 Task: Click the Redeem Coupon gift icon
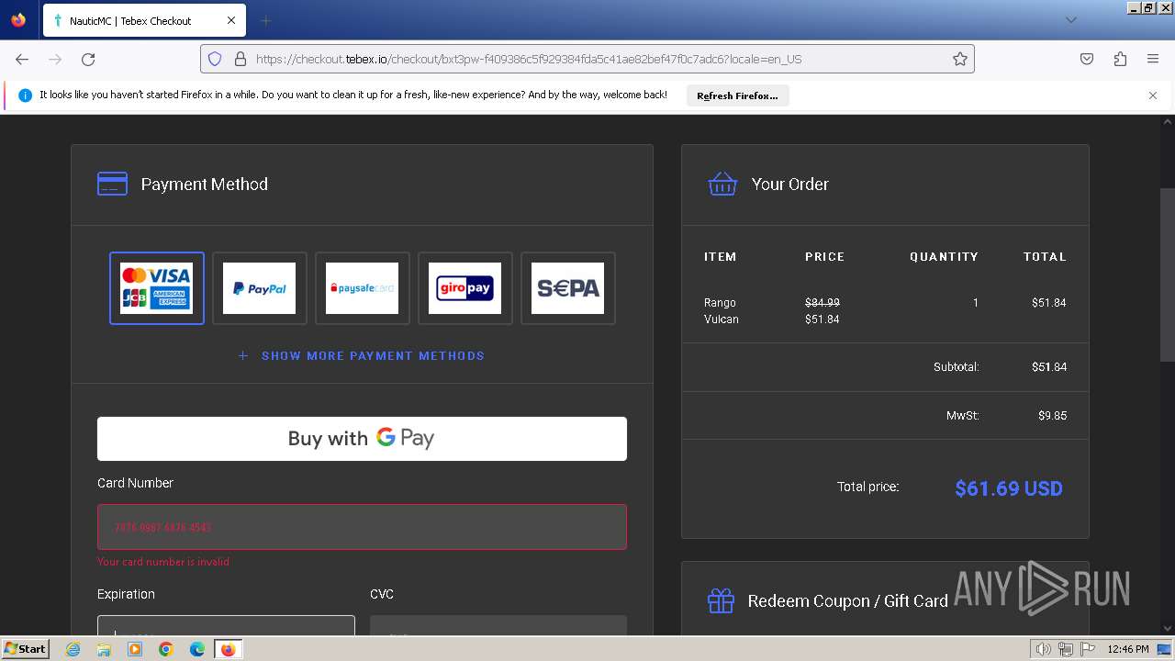(x=721, y=601)
